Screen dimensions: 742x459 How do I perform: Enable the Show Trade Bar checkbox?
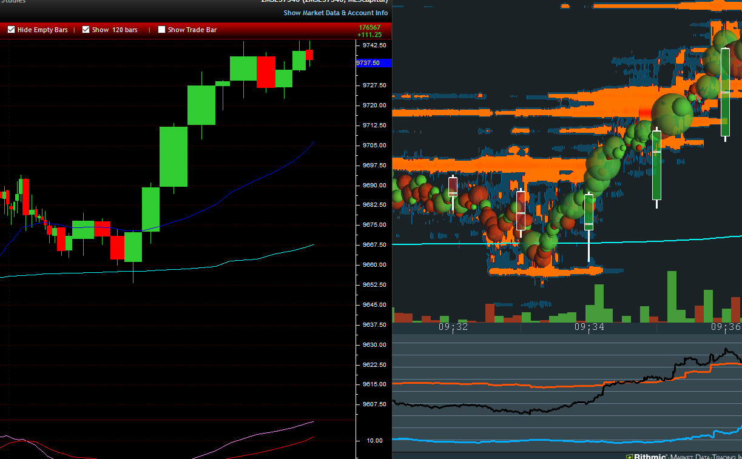click(x=161, y=30)
